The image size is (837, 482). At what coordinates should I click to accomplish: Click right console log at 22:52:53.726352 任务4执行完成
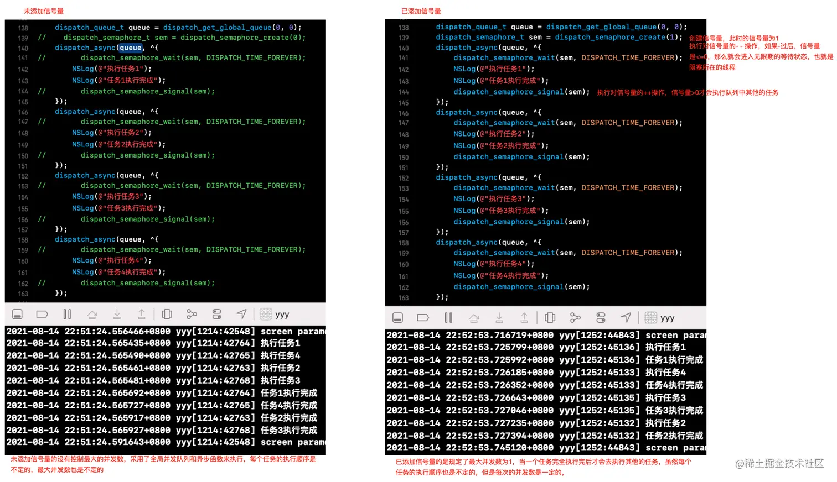(x=545, y=385)
